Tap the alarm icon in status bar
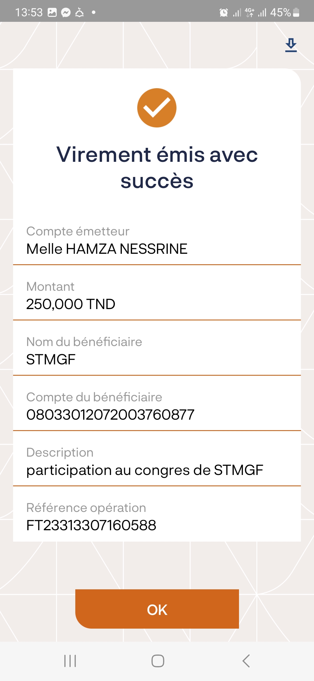Image resolution: width=314 pixels, height=681 pixels. 224,13
